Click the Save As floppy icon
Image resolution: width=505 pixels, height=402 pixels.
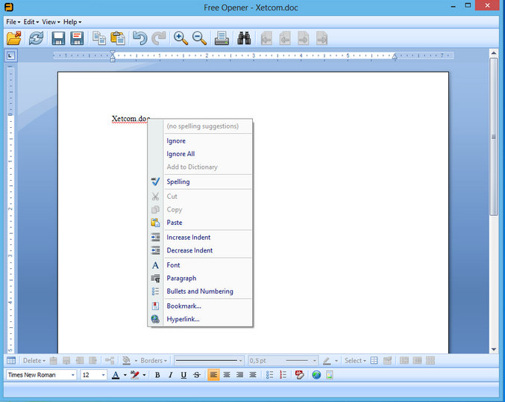pyautogui.click(x=78, y=38)
